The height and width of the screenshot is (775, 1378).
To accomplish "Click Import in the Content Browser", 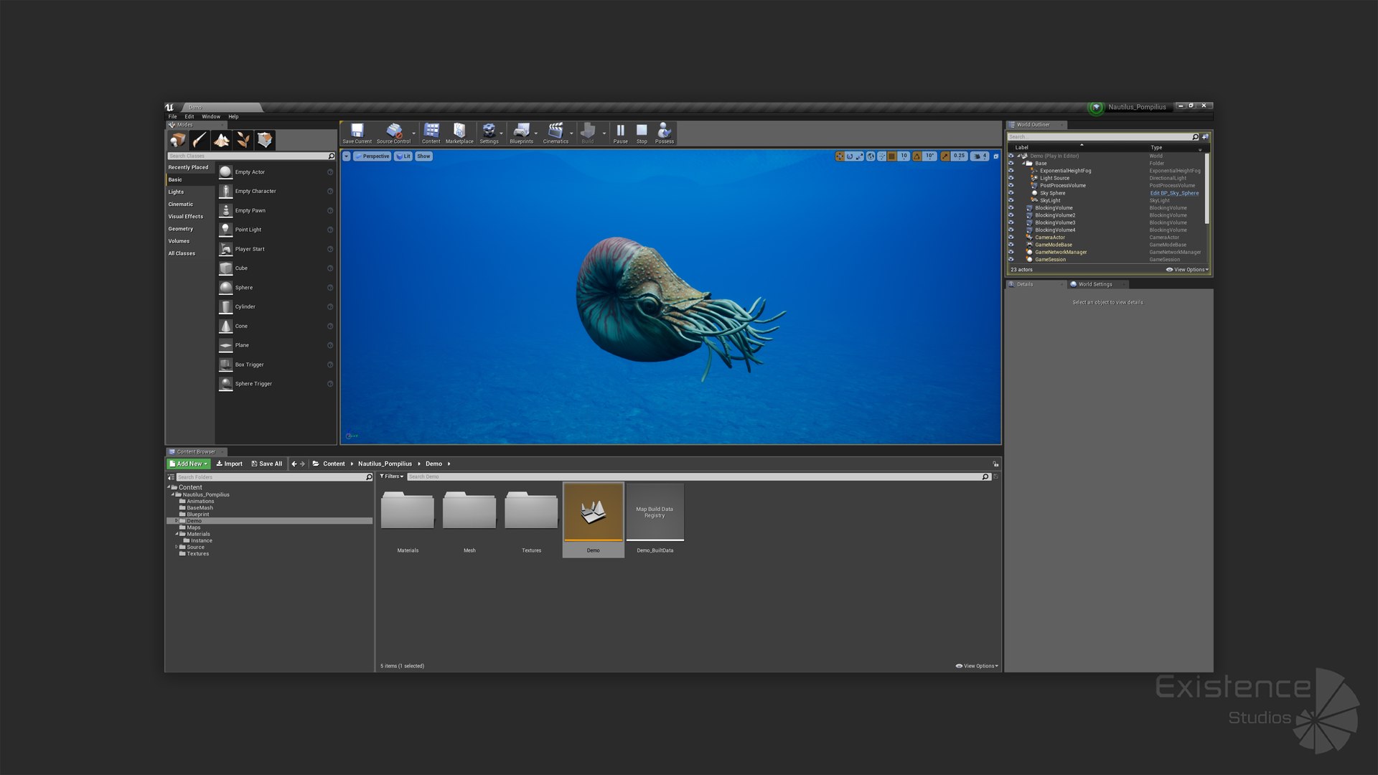I will [230, 464].
